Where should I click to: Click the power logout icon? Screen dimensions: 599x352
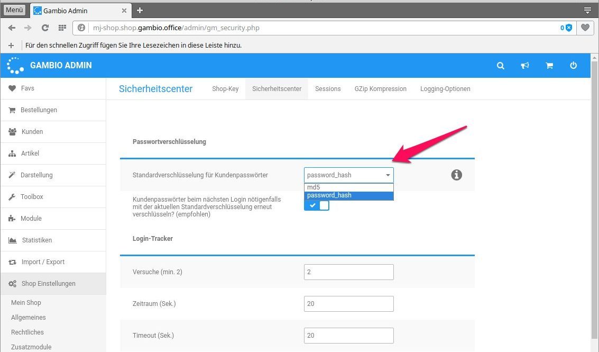[574, 66]
